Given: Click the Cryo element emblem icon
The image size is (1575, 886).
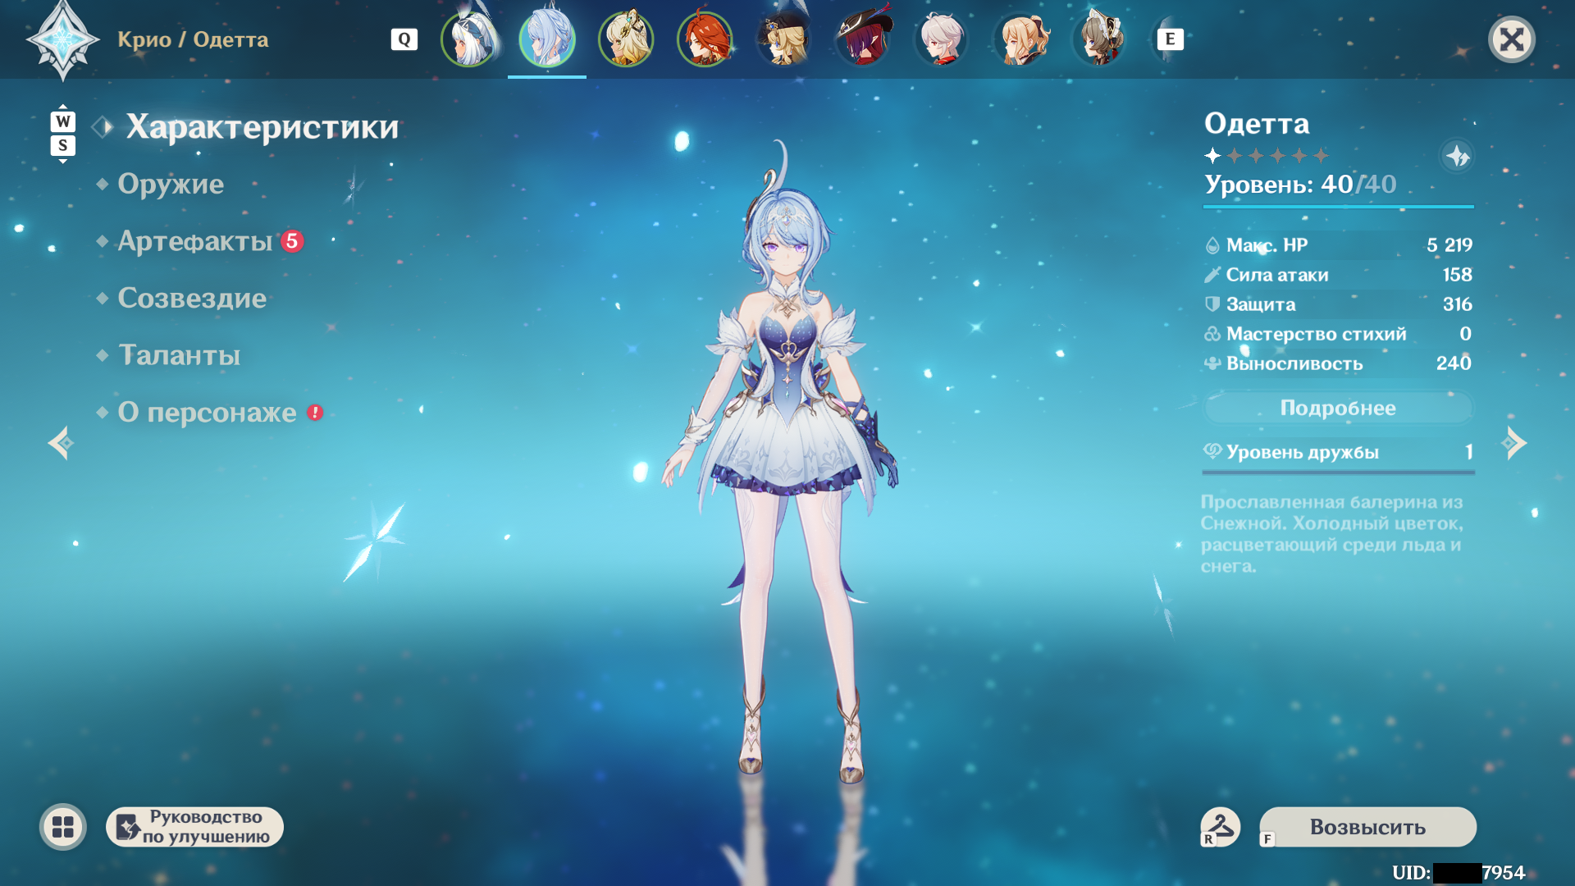Looking at the screenshot, I should coord(63,39).
